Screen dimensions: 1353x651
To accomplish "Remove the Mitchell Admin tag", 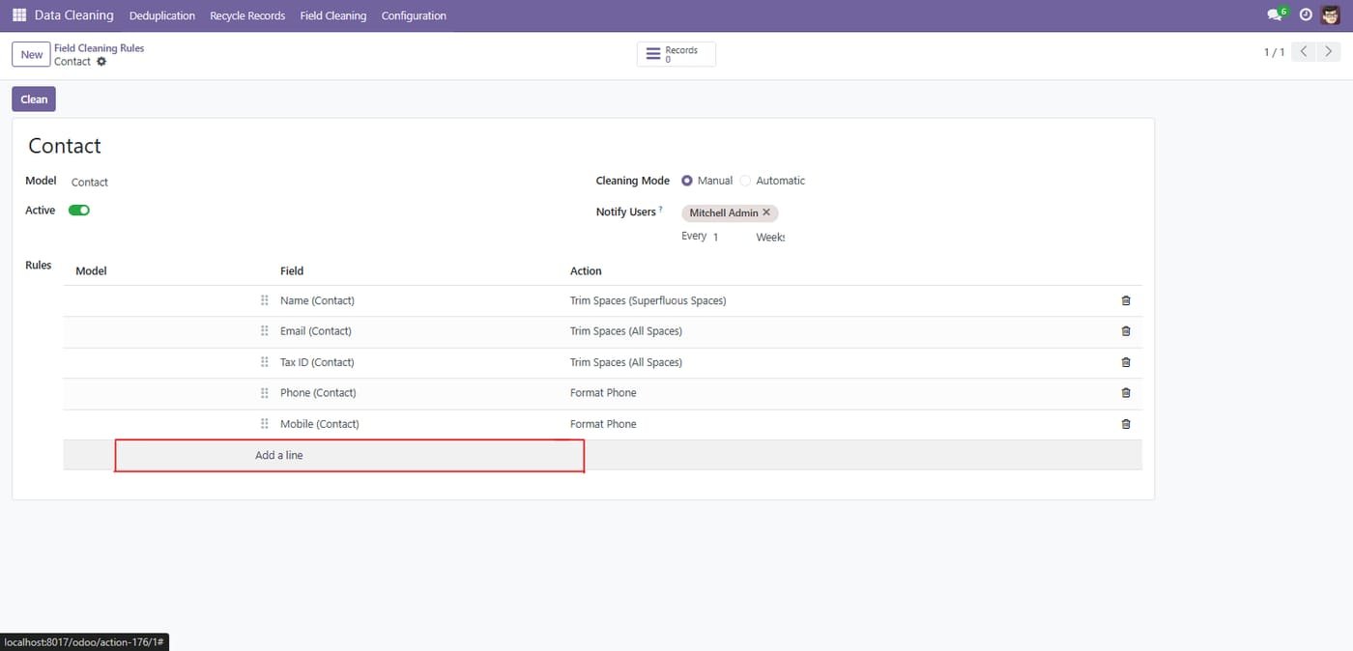I will click(x=766, y=212).
